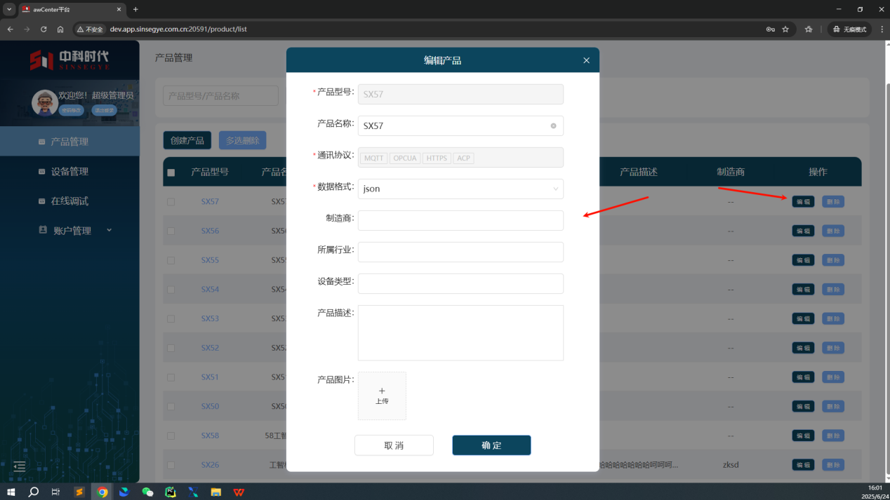890x500 pixels.
Task: Open WeChat from the taskbar
Action: coord(147,492)
